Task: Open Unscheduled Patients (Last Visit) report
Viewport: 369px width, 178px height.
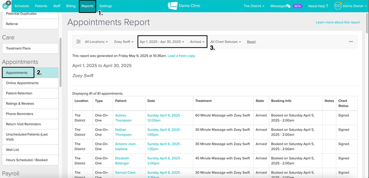Action: pos(30,137)
